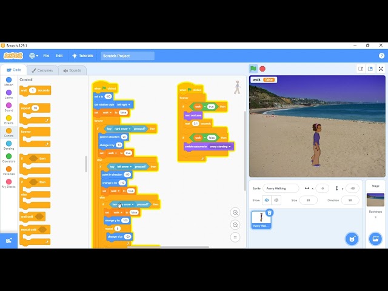Screen dimensions: 388x291
Task: Click the workspace horizontal scrollbar
Action: [x=169, y=247]
